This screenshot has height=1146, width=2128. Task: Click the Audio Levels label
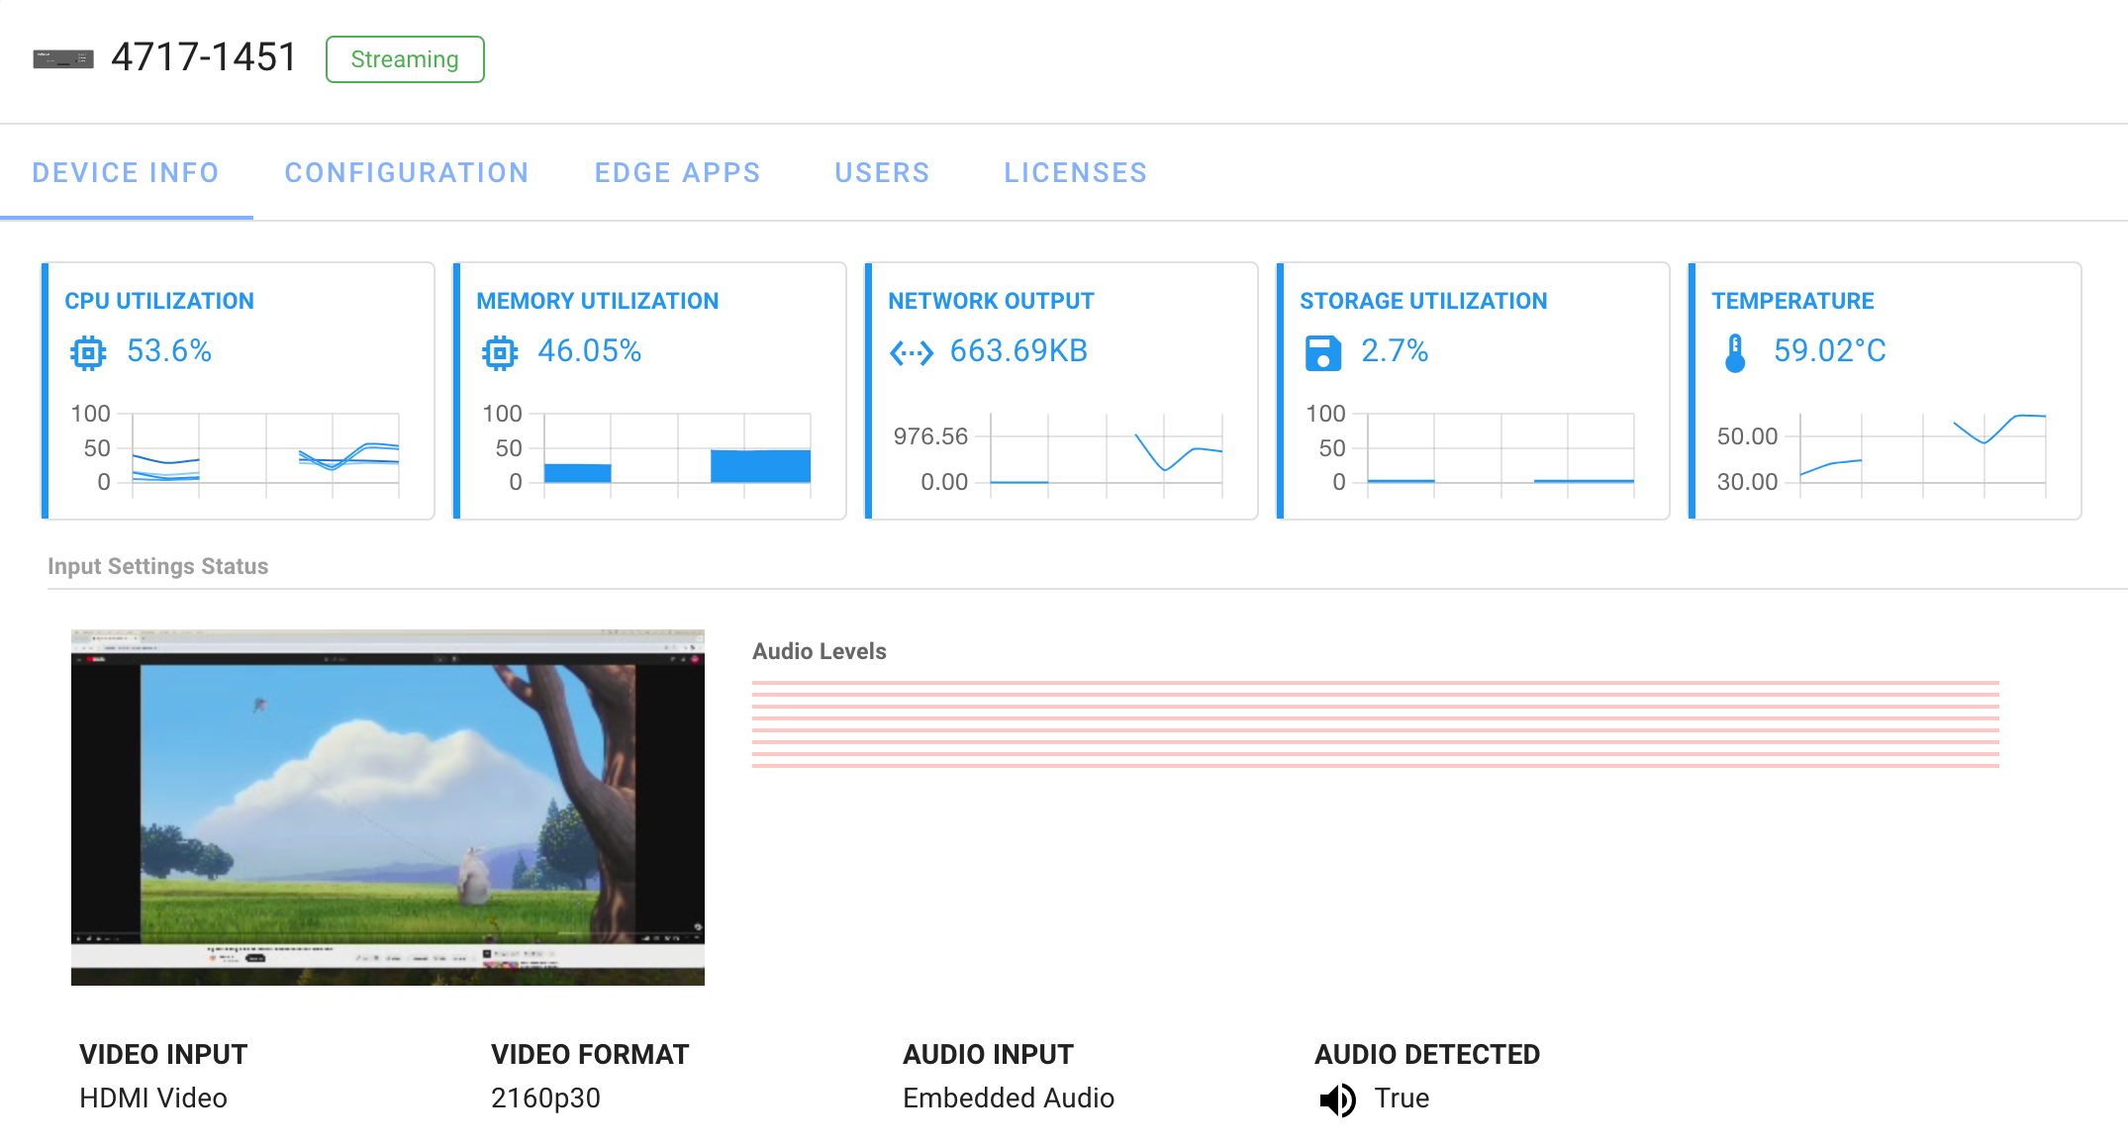[x=820, y=651]
